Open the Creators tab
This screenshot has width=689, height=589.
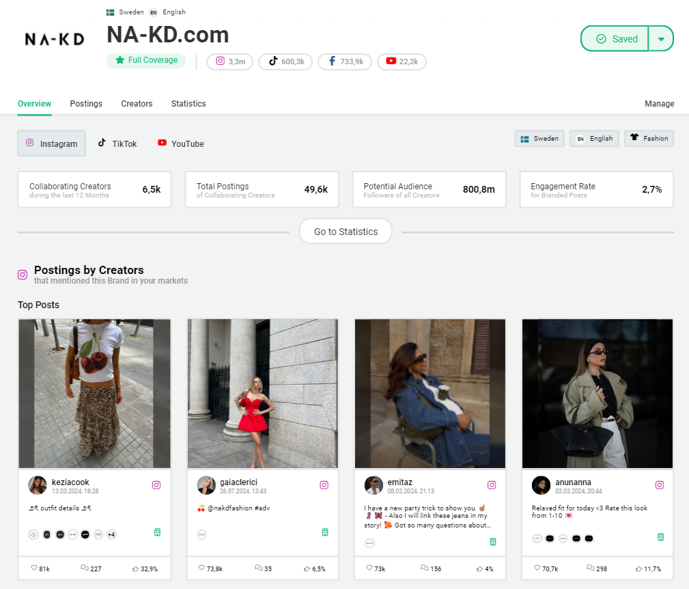(137, 104)
